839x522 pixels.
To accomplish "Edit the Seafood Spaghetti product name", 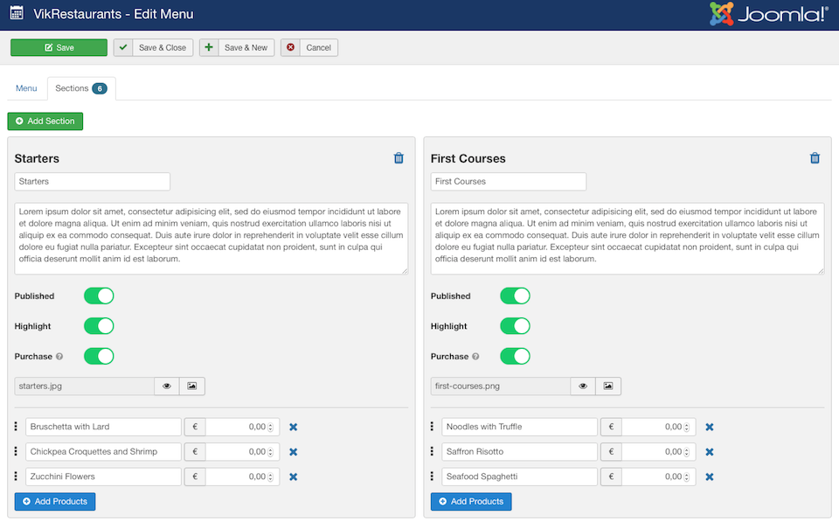I will pos(519,477).
